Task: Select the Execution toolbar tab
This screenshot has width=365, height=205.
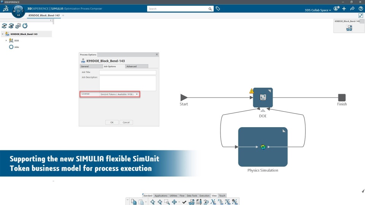Action: 205,196
